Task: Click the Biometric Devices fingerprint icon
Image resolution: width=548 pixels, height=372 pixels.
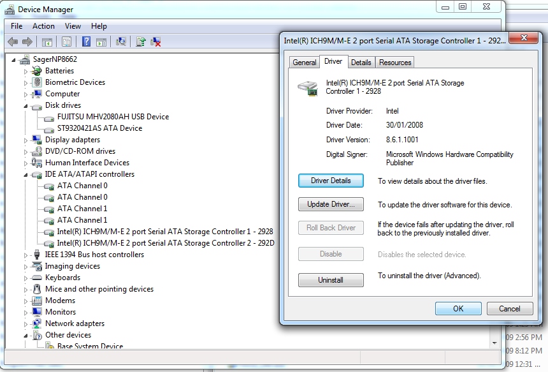Action: click(37, 82)
